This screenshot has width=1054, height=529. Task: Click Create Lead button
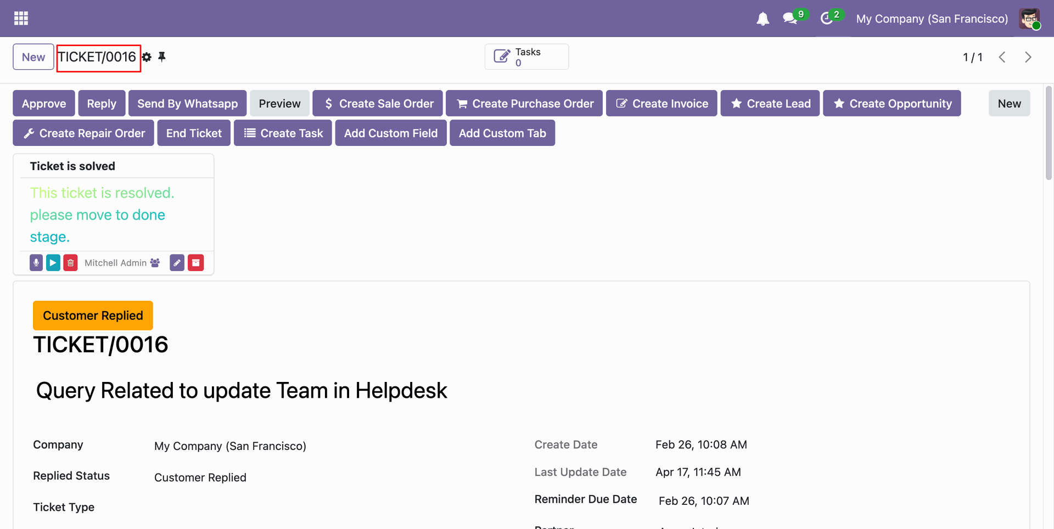click(770, 103)
